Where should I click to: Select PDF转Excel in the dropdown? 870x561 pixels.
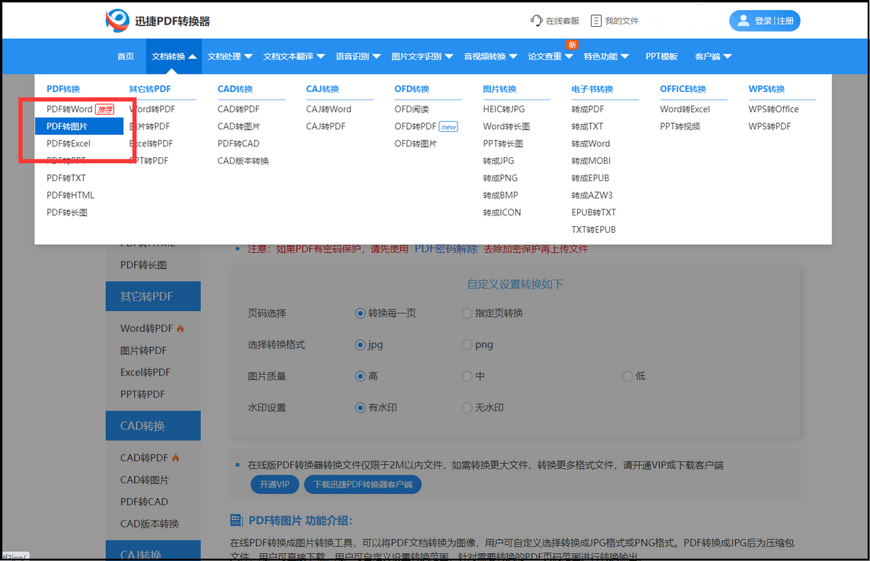tap(68, 144)
